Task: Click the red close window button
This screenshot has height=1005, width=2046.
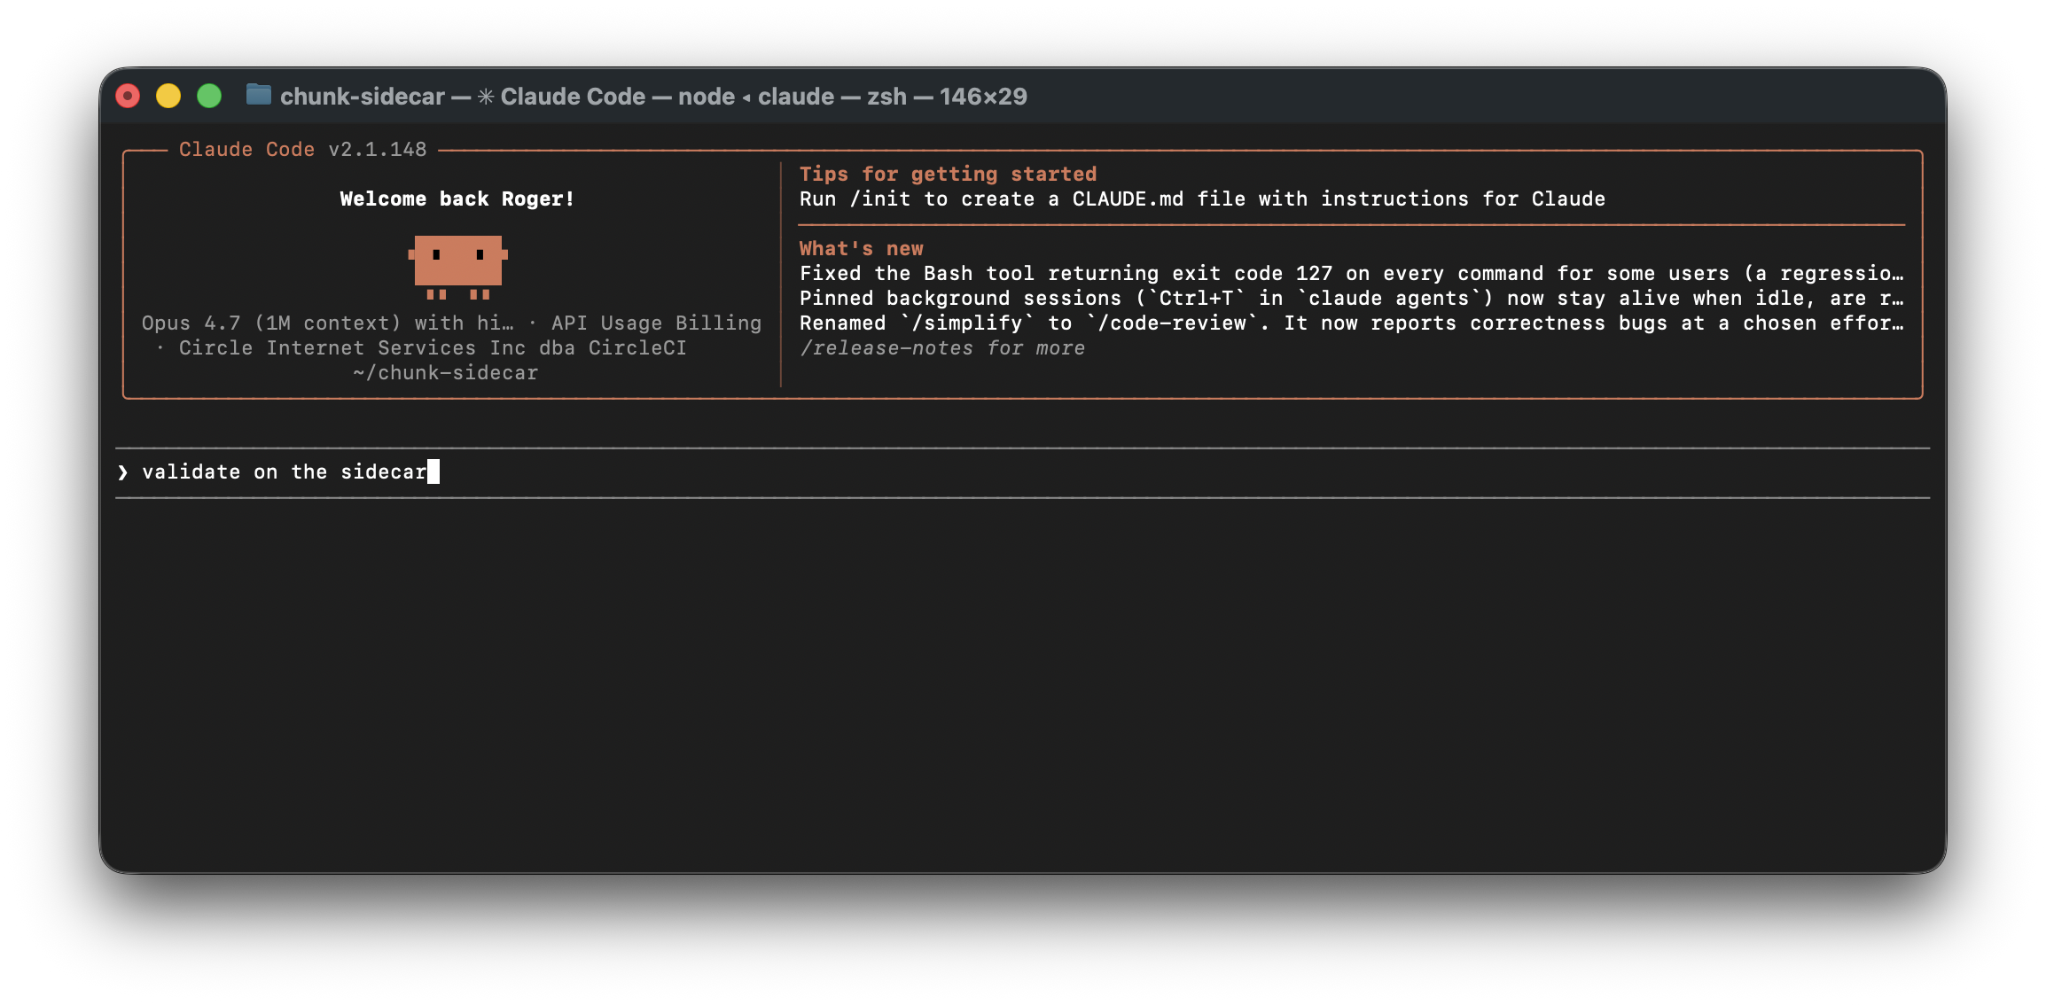Action: tap(129, 96)
